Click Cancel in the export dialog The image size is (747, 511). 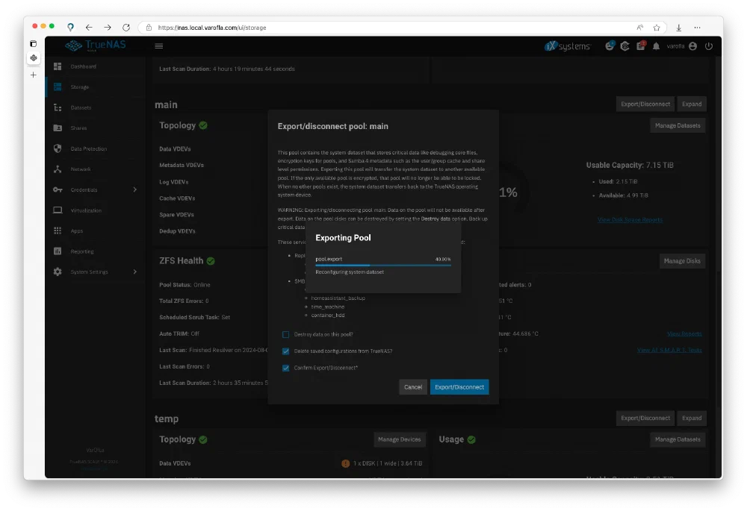click(x=413, y=387)
